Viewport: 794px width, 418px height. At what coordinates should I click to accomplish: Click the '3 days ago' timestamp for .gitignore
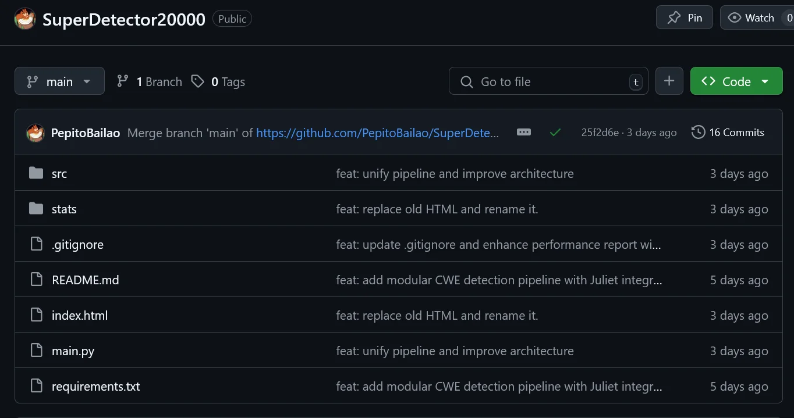tap(739, 245)
